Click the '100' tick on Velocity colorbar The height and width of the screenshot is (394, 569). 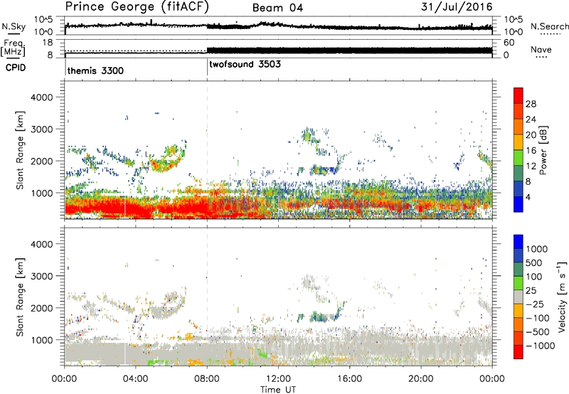click(x=533, y=277)
